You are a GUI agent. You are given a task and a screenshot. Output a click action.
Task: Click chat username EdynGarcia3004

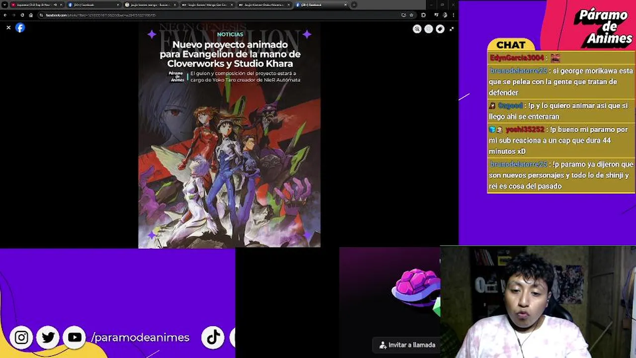(517, 58)
